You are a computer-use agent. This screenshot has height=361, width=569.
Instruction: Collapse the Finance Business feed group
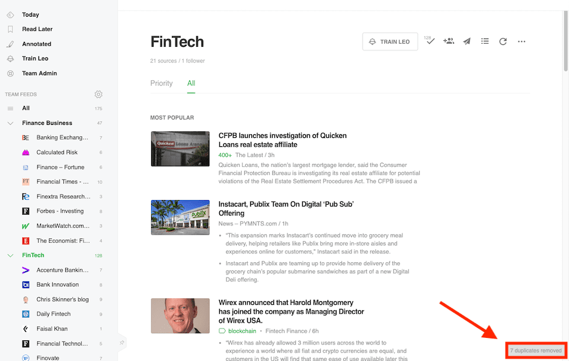click(11, 123)
